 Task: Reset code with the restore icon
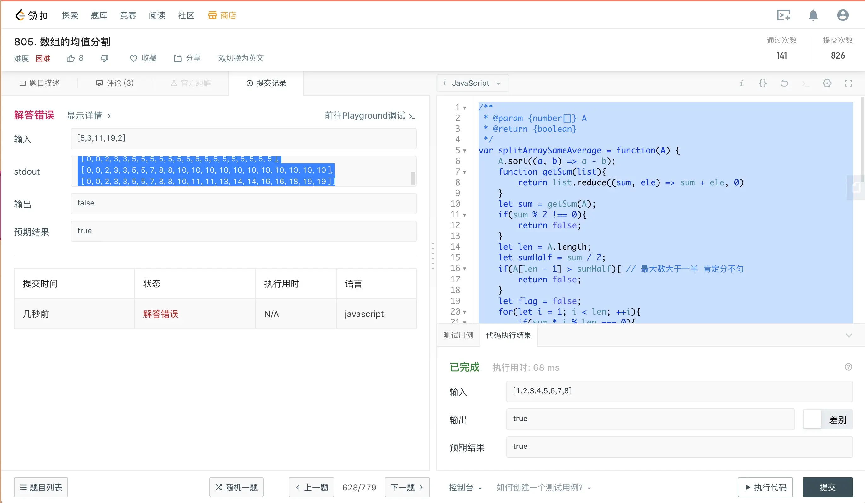pyautogui.click(x=784, y=83)
